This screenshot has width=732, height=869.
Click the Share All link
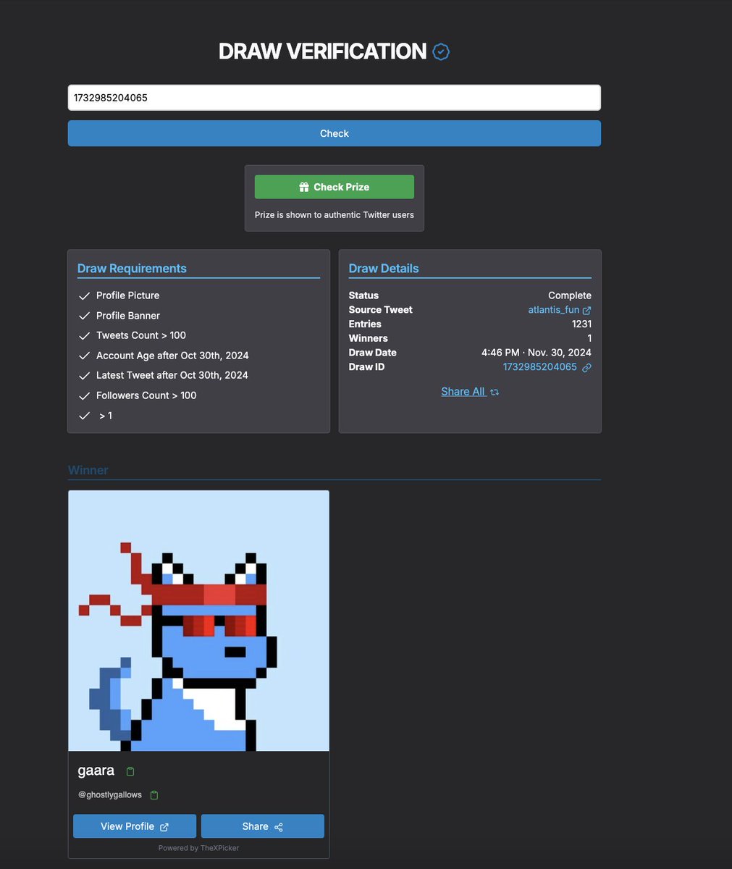463,391
